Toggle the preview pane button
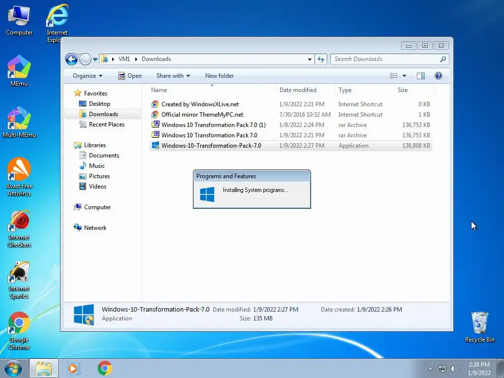504x378 pixels. point(421,76)
